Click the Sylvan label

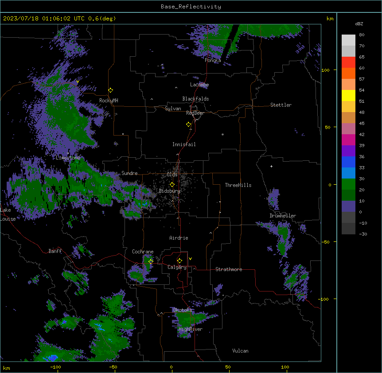click(x=173, y=109)
